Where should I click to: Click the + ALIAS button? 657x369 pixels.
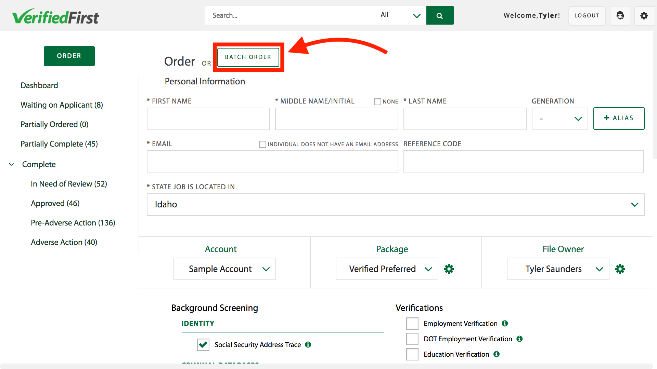pyautogui.click(x=619, y=119)
